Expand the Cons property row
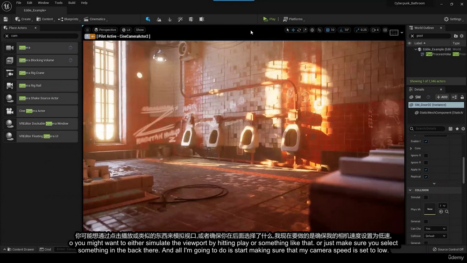The width and height of the screenshot is (467, 263). [411, 149]
